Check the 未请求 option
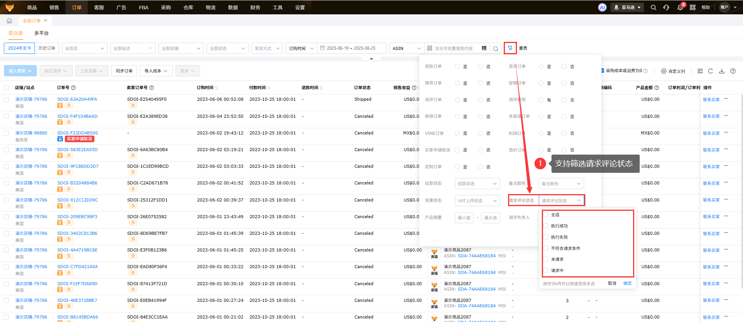The image size is (743, 322). coord(546,259)
